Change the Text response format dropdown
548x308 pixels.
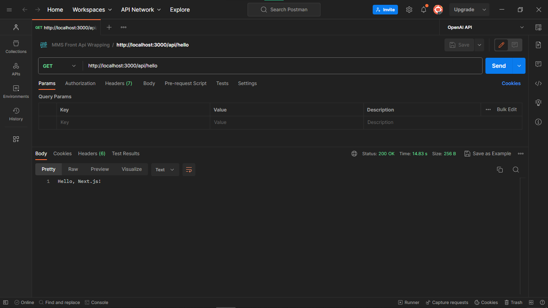click(165, 170)
